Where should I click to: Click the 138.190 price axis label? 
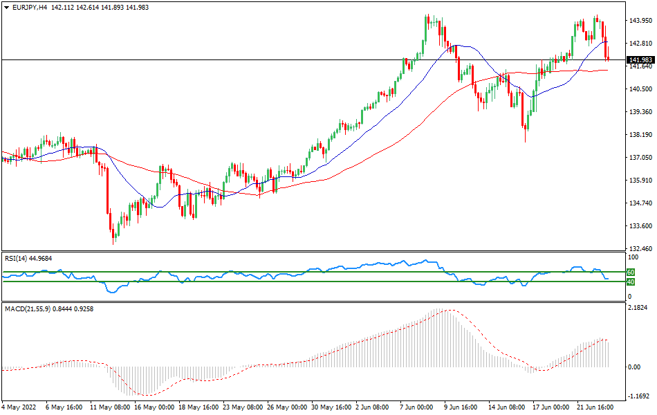pos(640,135)
